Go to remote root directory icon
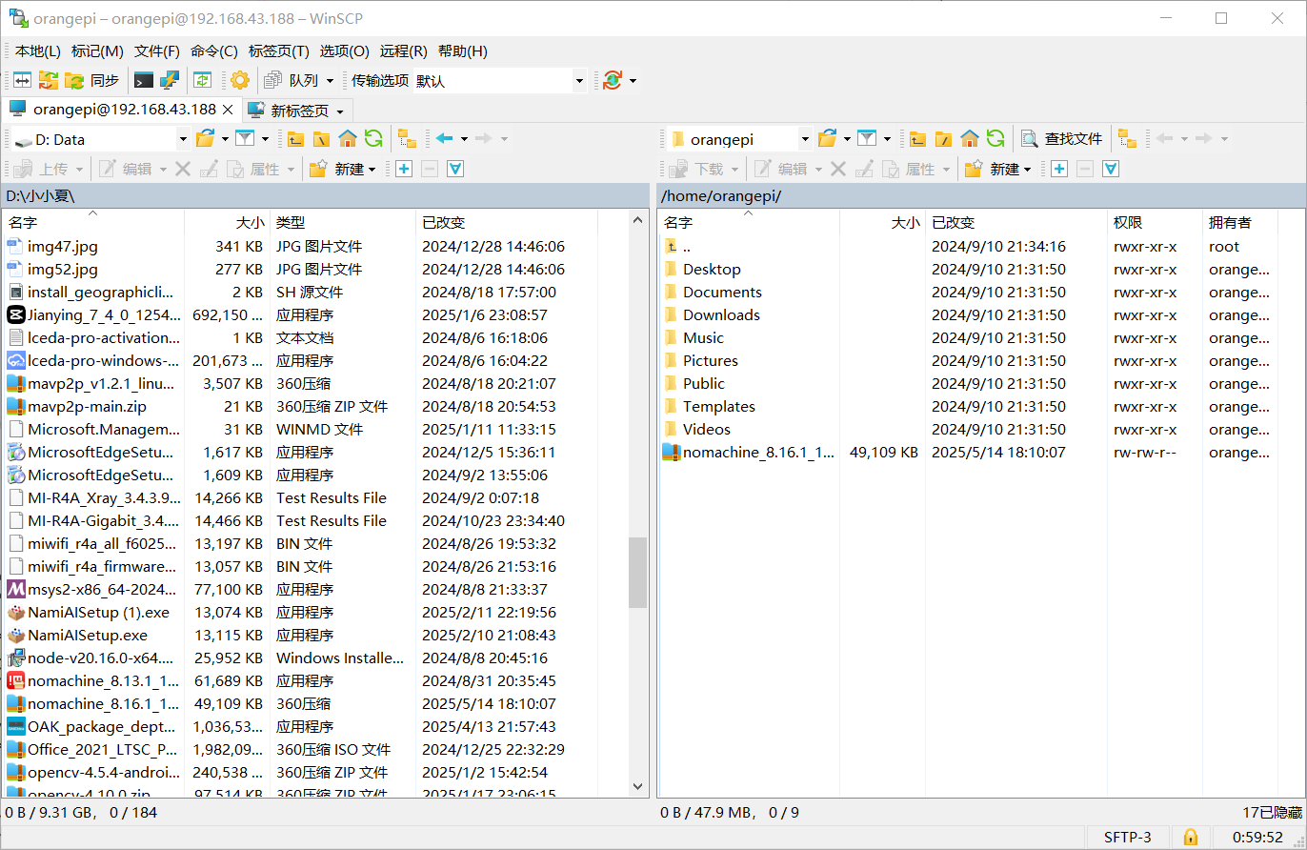The width and height of the screenshot is (1307, 850). tap(943, 139)
